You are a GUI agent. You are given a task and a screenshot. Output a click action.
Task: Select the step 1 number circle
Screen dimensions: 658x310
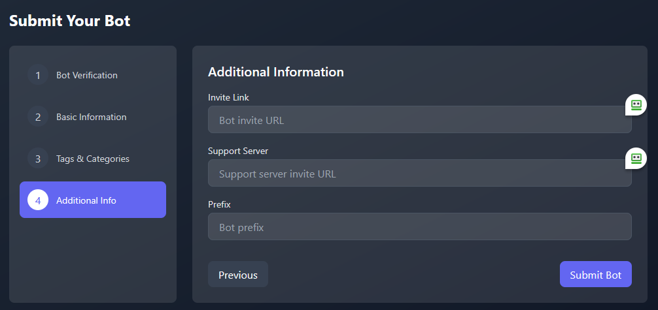[38, 76]
